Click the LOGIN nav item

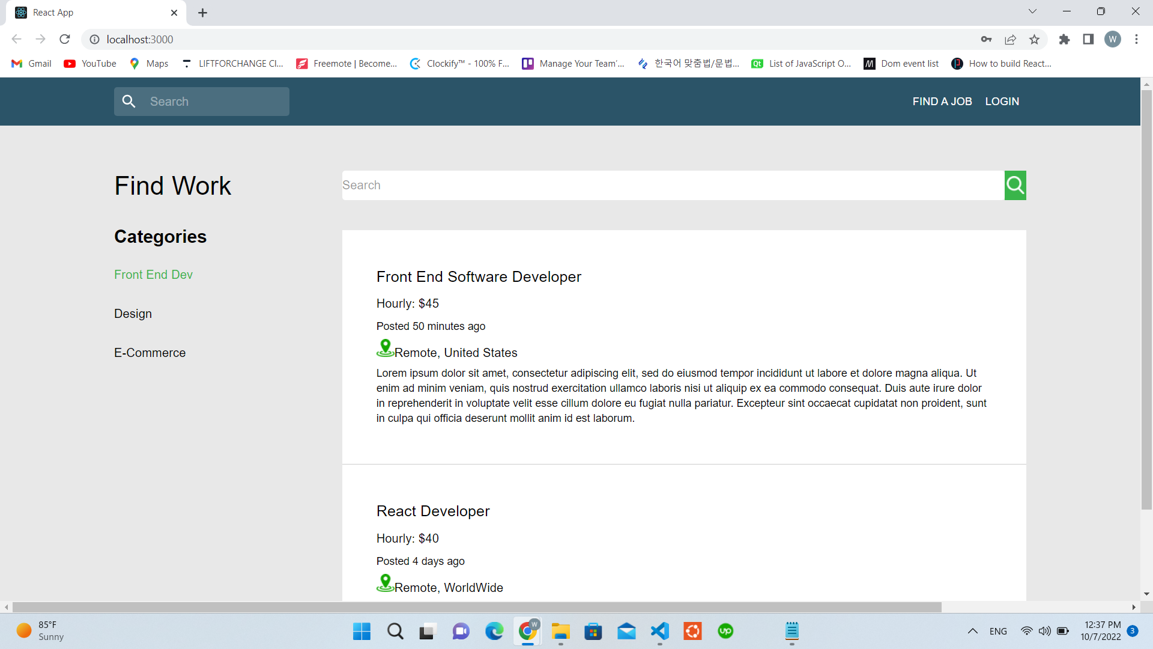(1002, 102)
